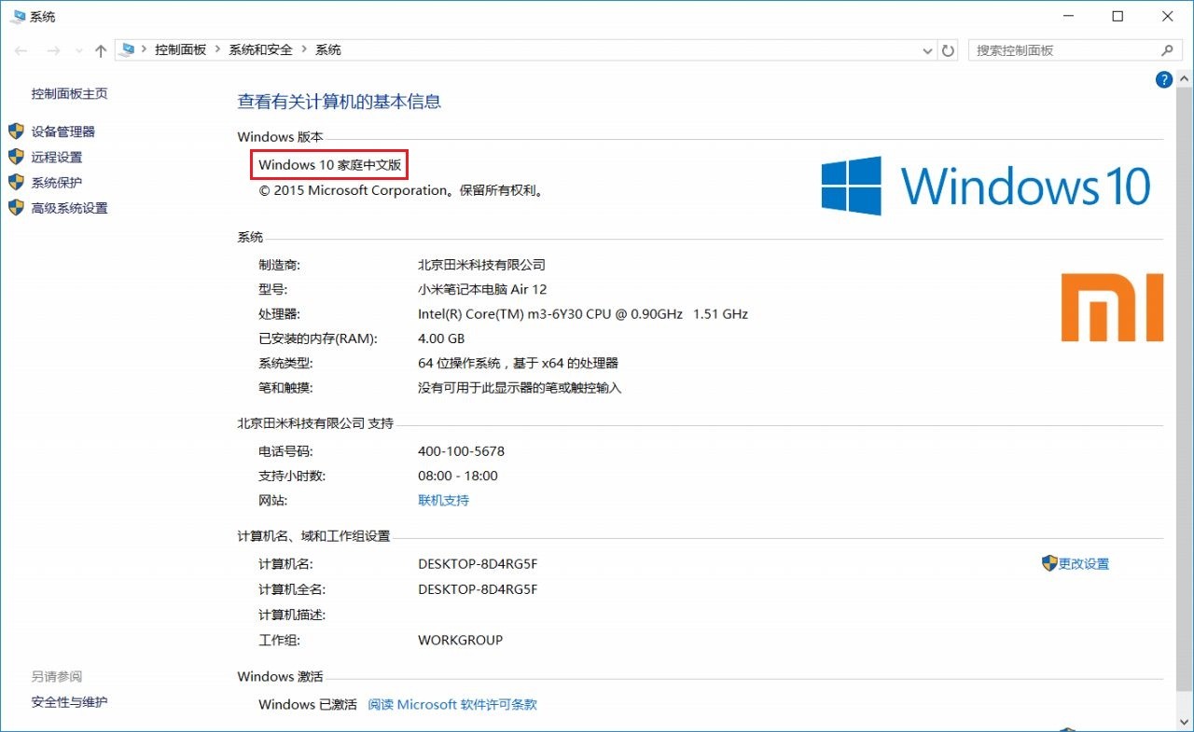Click manufacturer 北京田米科技有限公司 value
The height and width of the screenshot is (732, 1194).
coord(481,265)
